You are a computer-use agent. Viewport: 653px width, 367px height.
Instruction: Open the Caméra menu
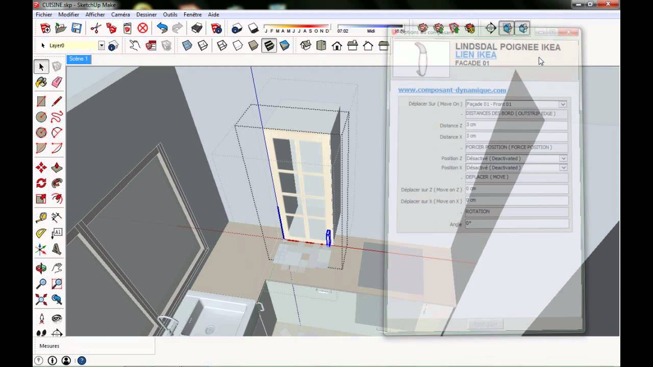point(120,15)
